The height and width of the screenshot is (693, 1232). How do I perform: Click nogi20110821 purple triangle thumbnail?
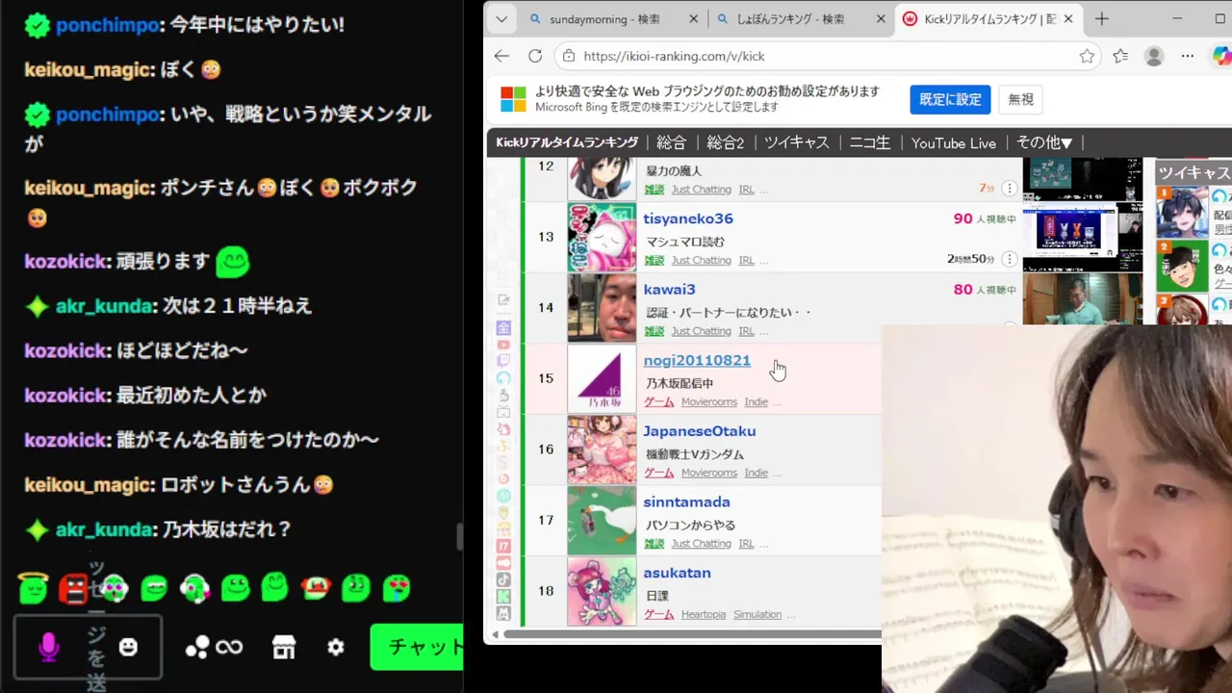[602, 378]
